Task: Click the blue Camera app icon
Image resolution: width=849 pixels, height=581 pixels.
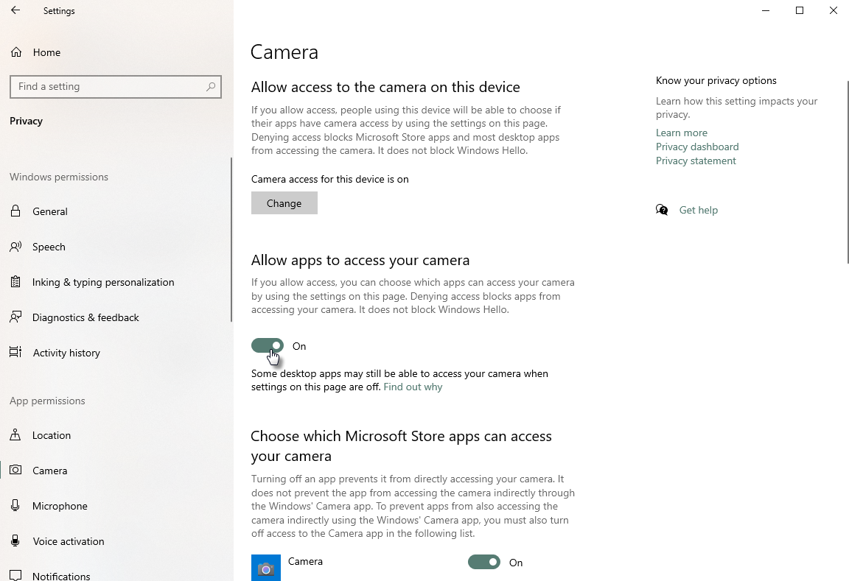Action: pos(266,568)
